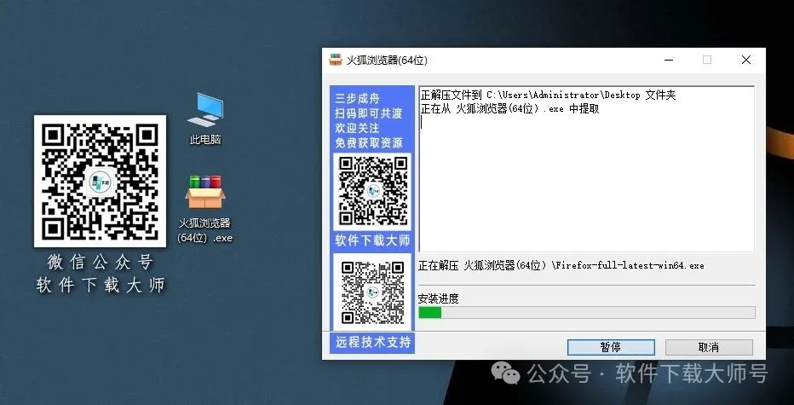Viewport: 794px width, 405px height.
Task: Click the 软件下载大师 label in installer sidebar
Action: (372, 240)
